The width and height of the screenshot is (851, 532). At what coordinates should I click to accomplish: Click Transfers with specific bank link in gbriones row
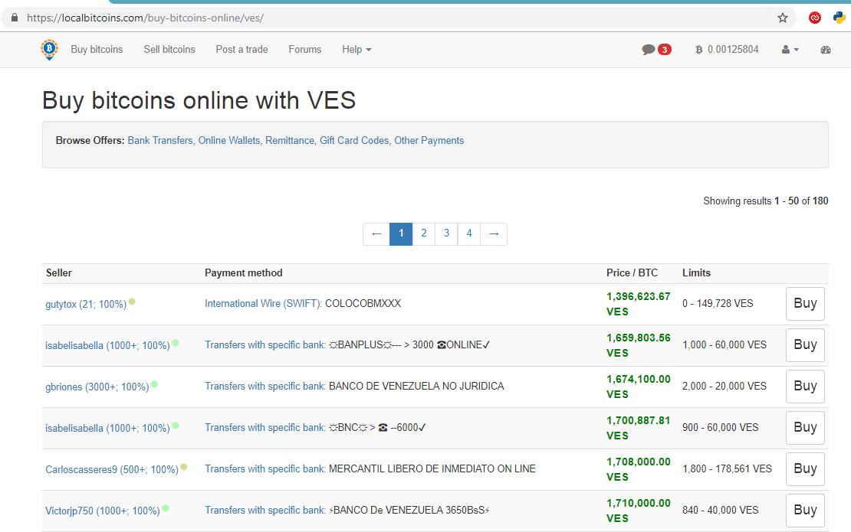click(x=264, y=387)
